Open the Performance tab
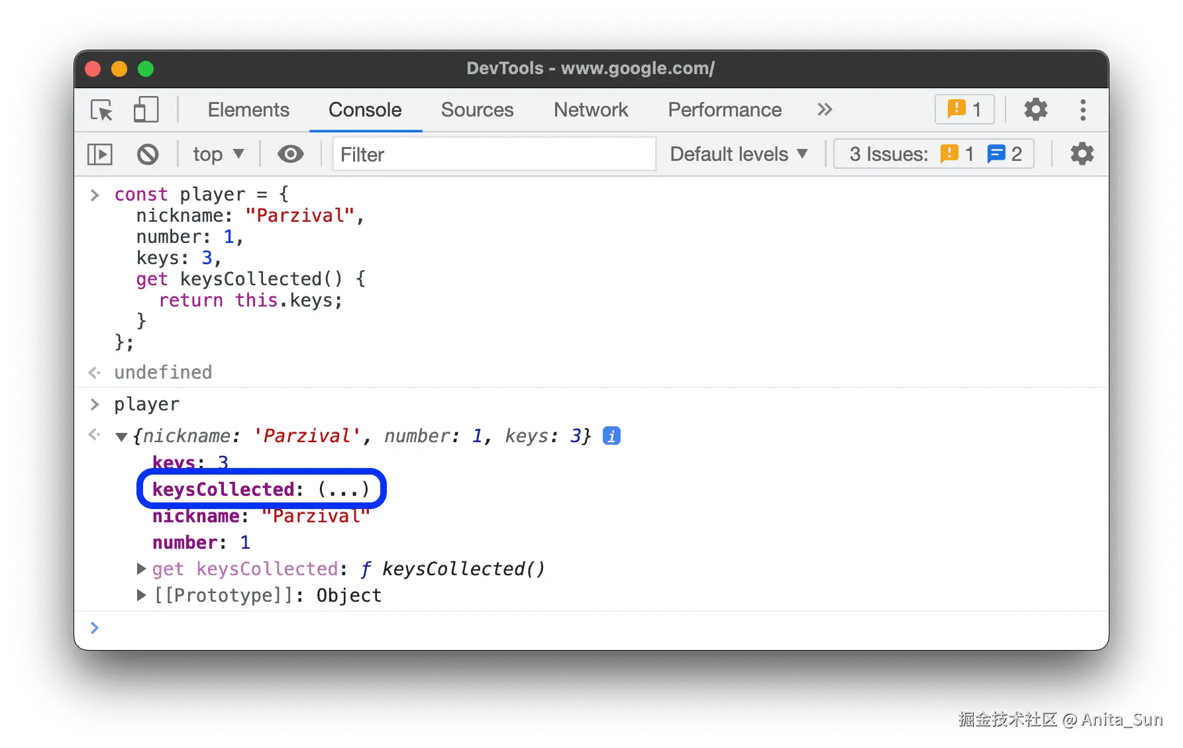 click(725, 110)
